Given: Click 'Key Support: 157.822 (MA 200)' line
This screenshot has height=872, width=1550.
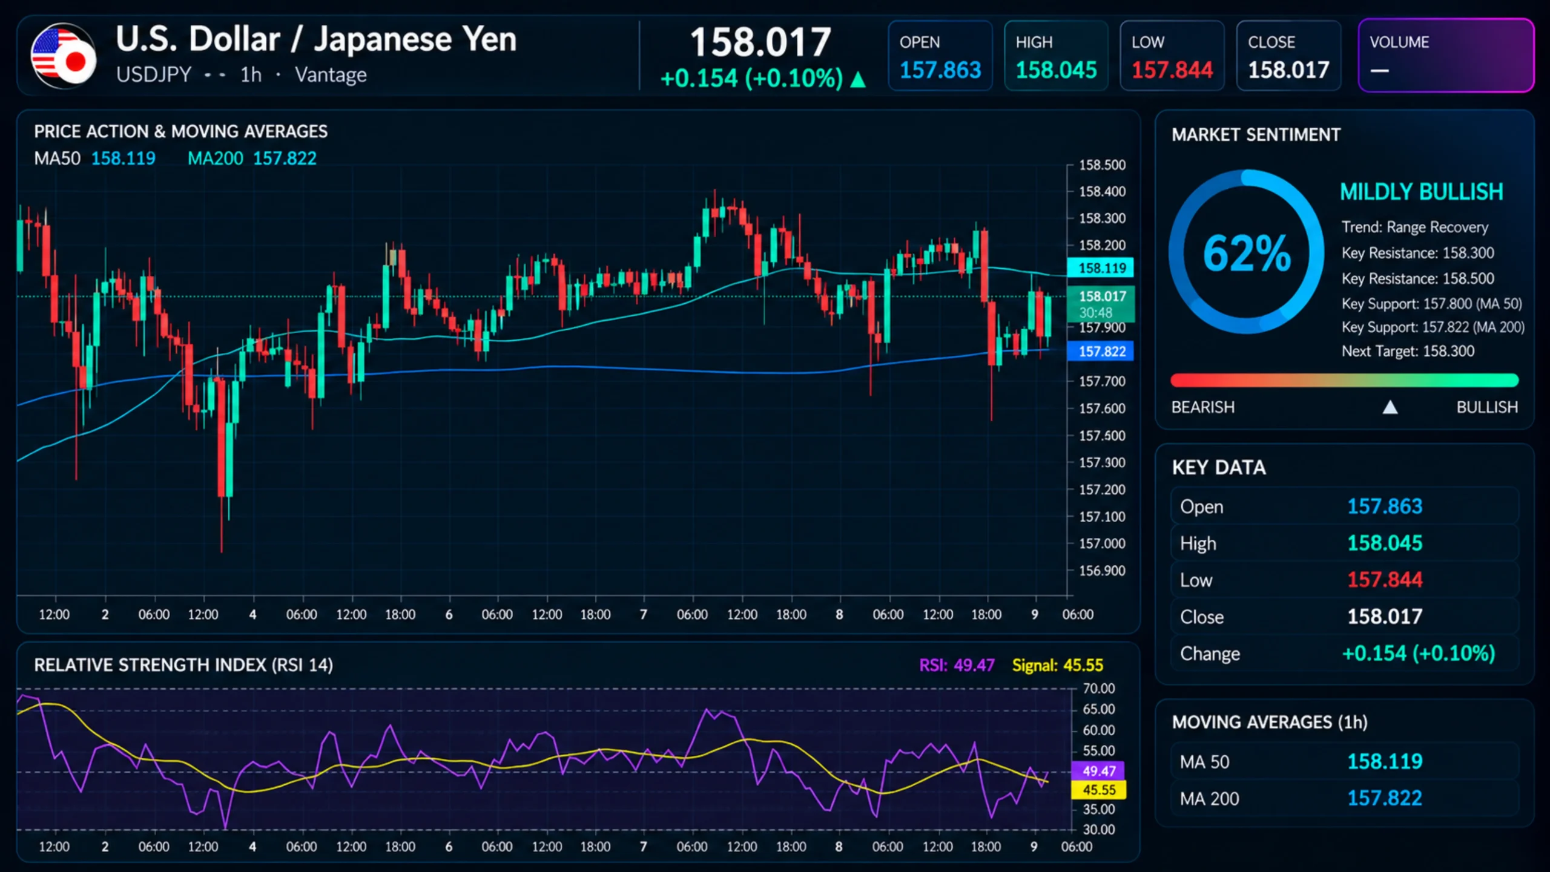Looking at the screenshot, I should click(1433, 327).
